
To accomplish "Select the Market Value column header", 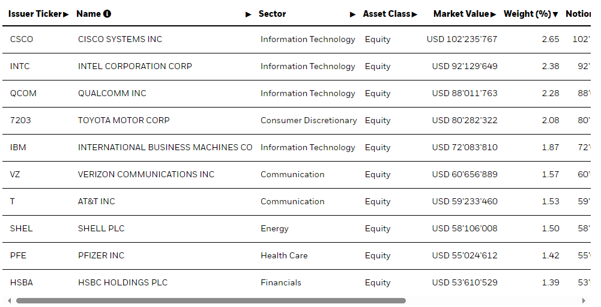I will [x=461, y=14].
